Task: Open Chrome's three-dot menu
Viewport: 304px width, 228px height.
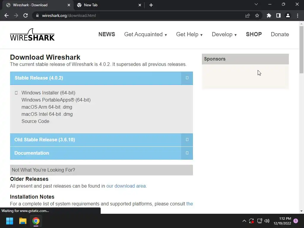Action: 297,15
